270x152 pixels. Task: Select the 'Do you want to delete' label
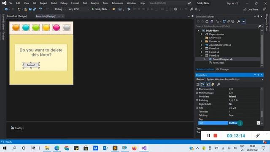pyautogui.click(x=41, y=52)
